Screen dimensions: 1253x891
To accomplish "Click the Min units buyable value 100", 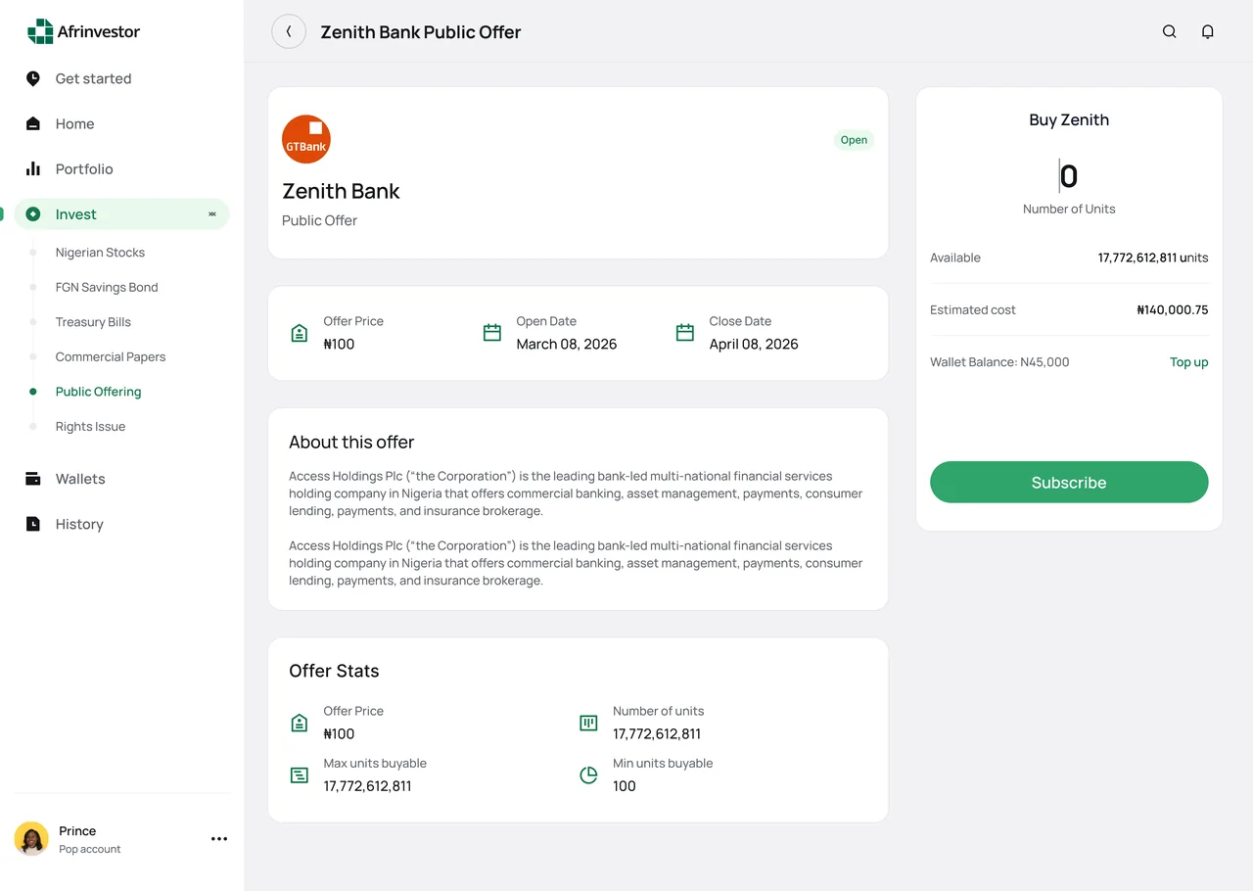I will point(625,786).
